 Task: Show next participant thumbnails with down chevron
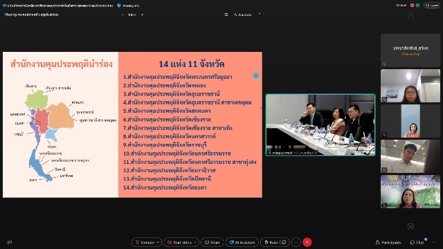pyautogui.click(x=410, y=226)
